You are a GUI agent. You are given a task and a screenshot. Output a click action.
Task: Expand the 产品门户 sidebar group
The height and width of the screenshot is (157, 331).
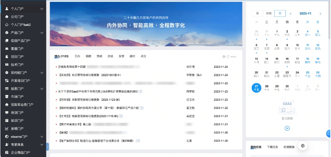point(42,33)
